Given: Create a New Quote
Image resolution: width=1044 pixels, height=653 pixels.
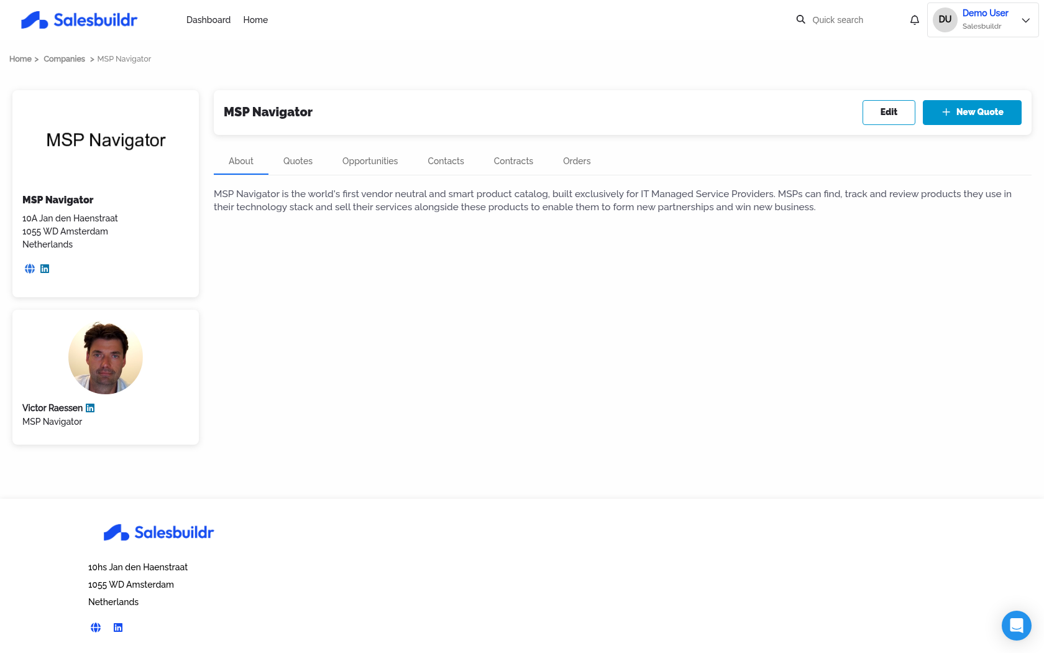Looking at the screenshot, I should click(972, 113).
